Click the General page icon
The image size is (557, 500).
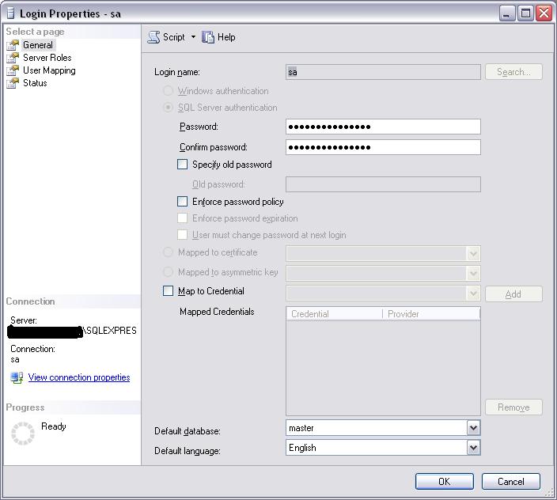[13, 45]
